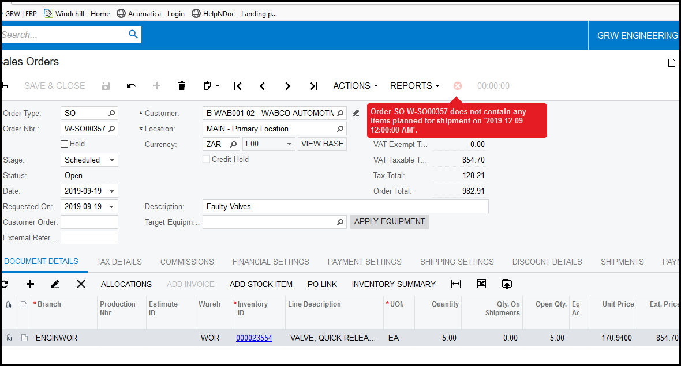Screen dimensions: 681x366
Task: Delete the order using trash icon
Action: 182,86
